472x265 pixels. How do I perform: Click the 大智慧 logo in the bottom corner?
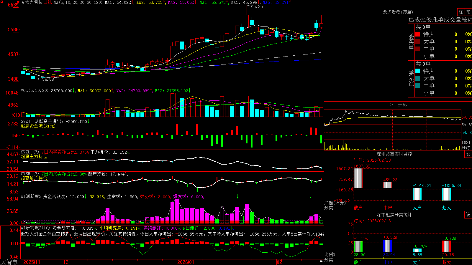pos(9,262)
